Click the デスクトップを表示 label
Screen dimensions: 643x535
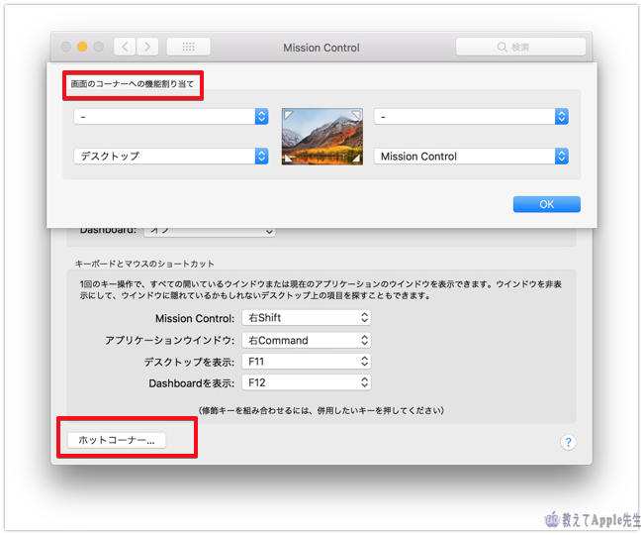pyautogui.click(x=189, y=363)
